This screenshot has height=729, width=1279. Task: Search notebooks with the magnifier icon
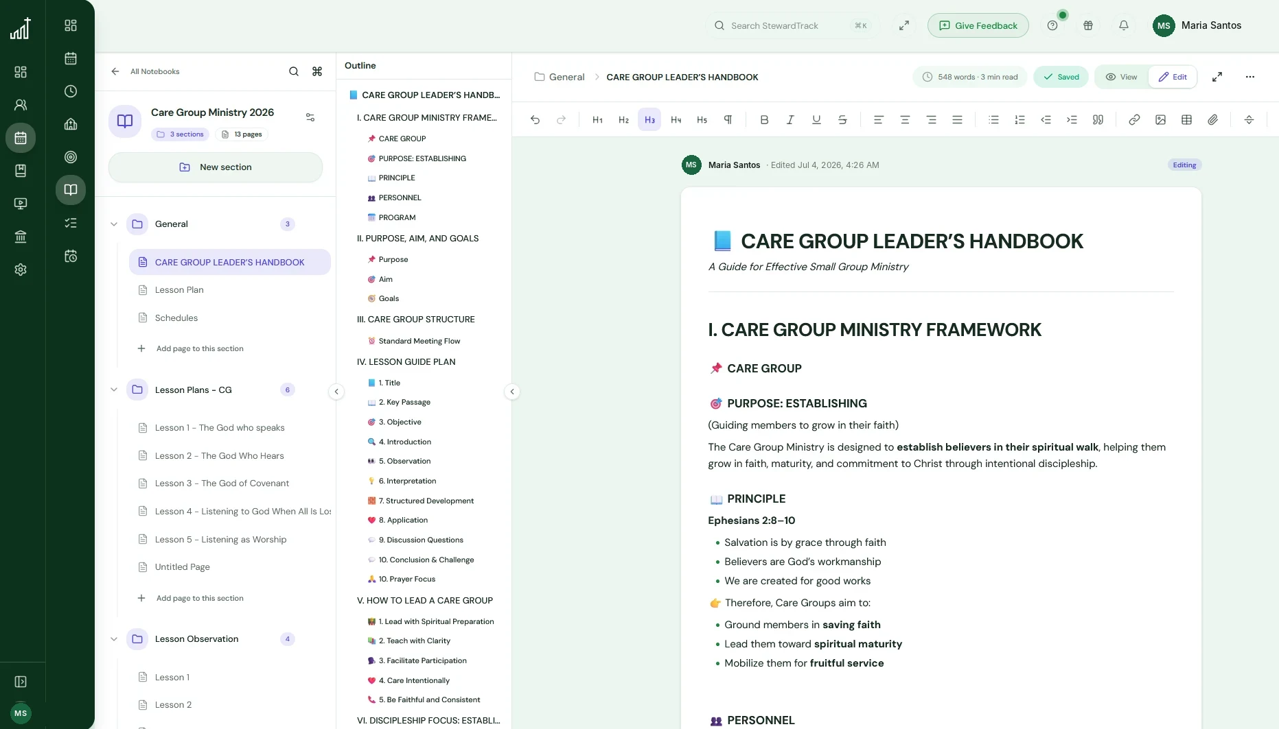coord(294,71)
